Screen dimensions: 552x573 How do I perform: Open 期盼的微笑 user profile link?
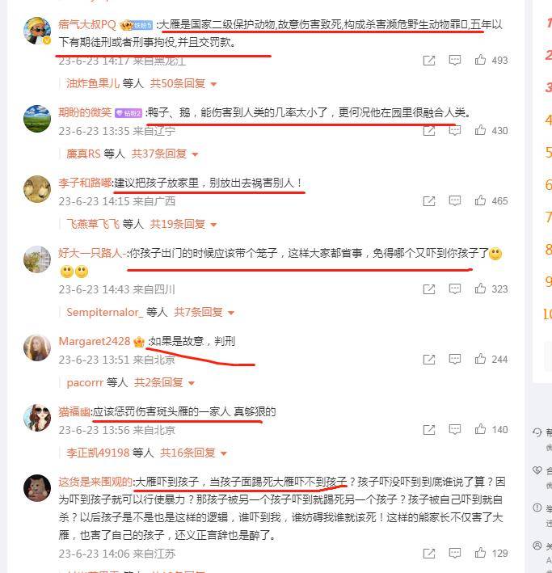[85, 112]
